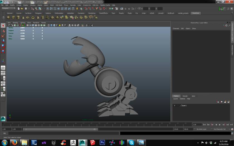234x146 pixels.
Task: Click Options in Layer Editor
Action: click(182, 99)
